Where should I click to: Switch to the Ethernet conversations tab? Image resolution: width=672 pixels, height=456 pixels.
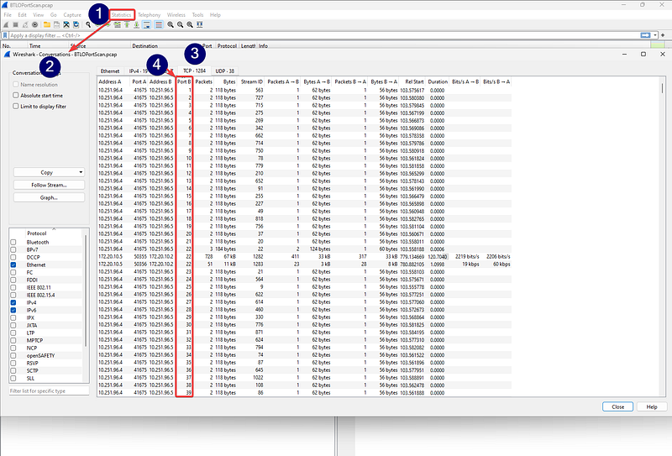(x=110, y=71)
